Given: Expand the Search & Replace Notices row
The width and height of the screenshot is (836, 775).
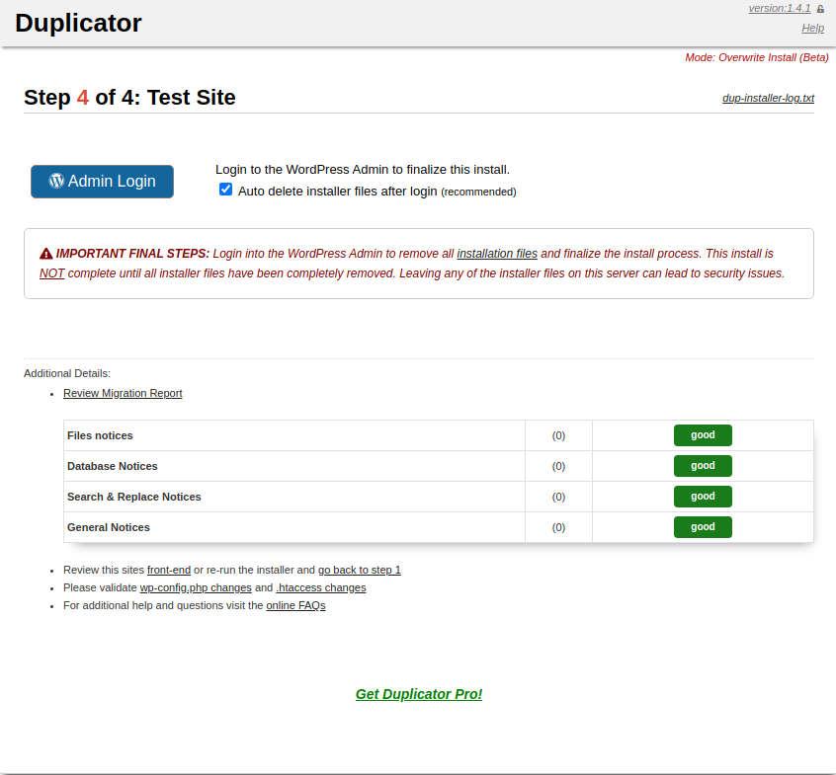Looking at the screenshot, I should (x=133, y=497).
